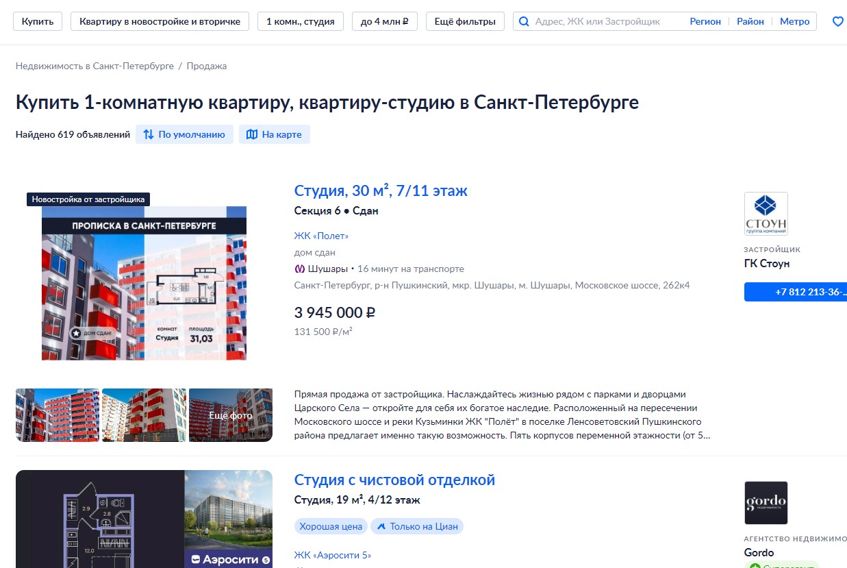Select the Район search option
The image size is (847, 568).
click(750, 21)
